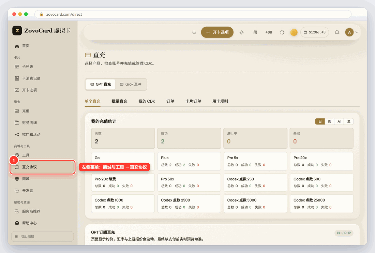Click the 开卡选项 gold button
Screen dimensions: 375x253
coord(217,32)
